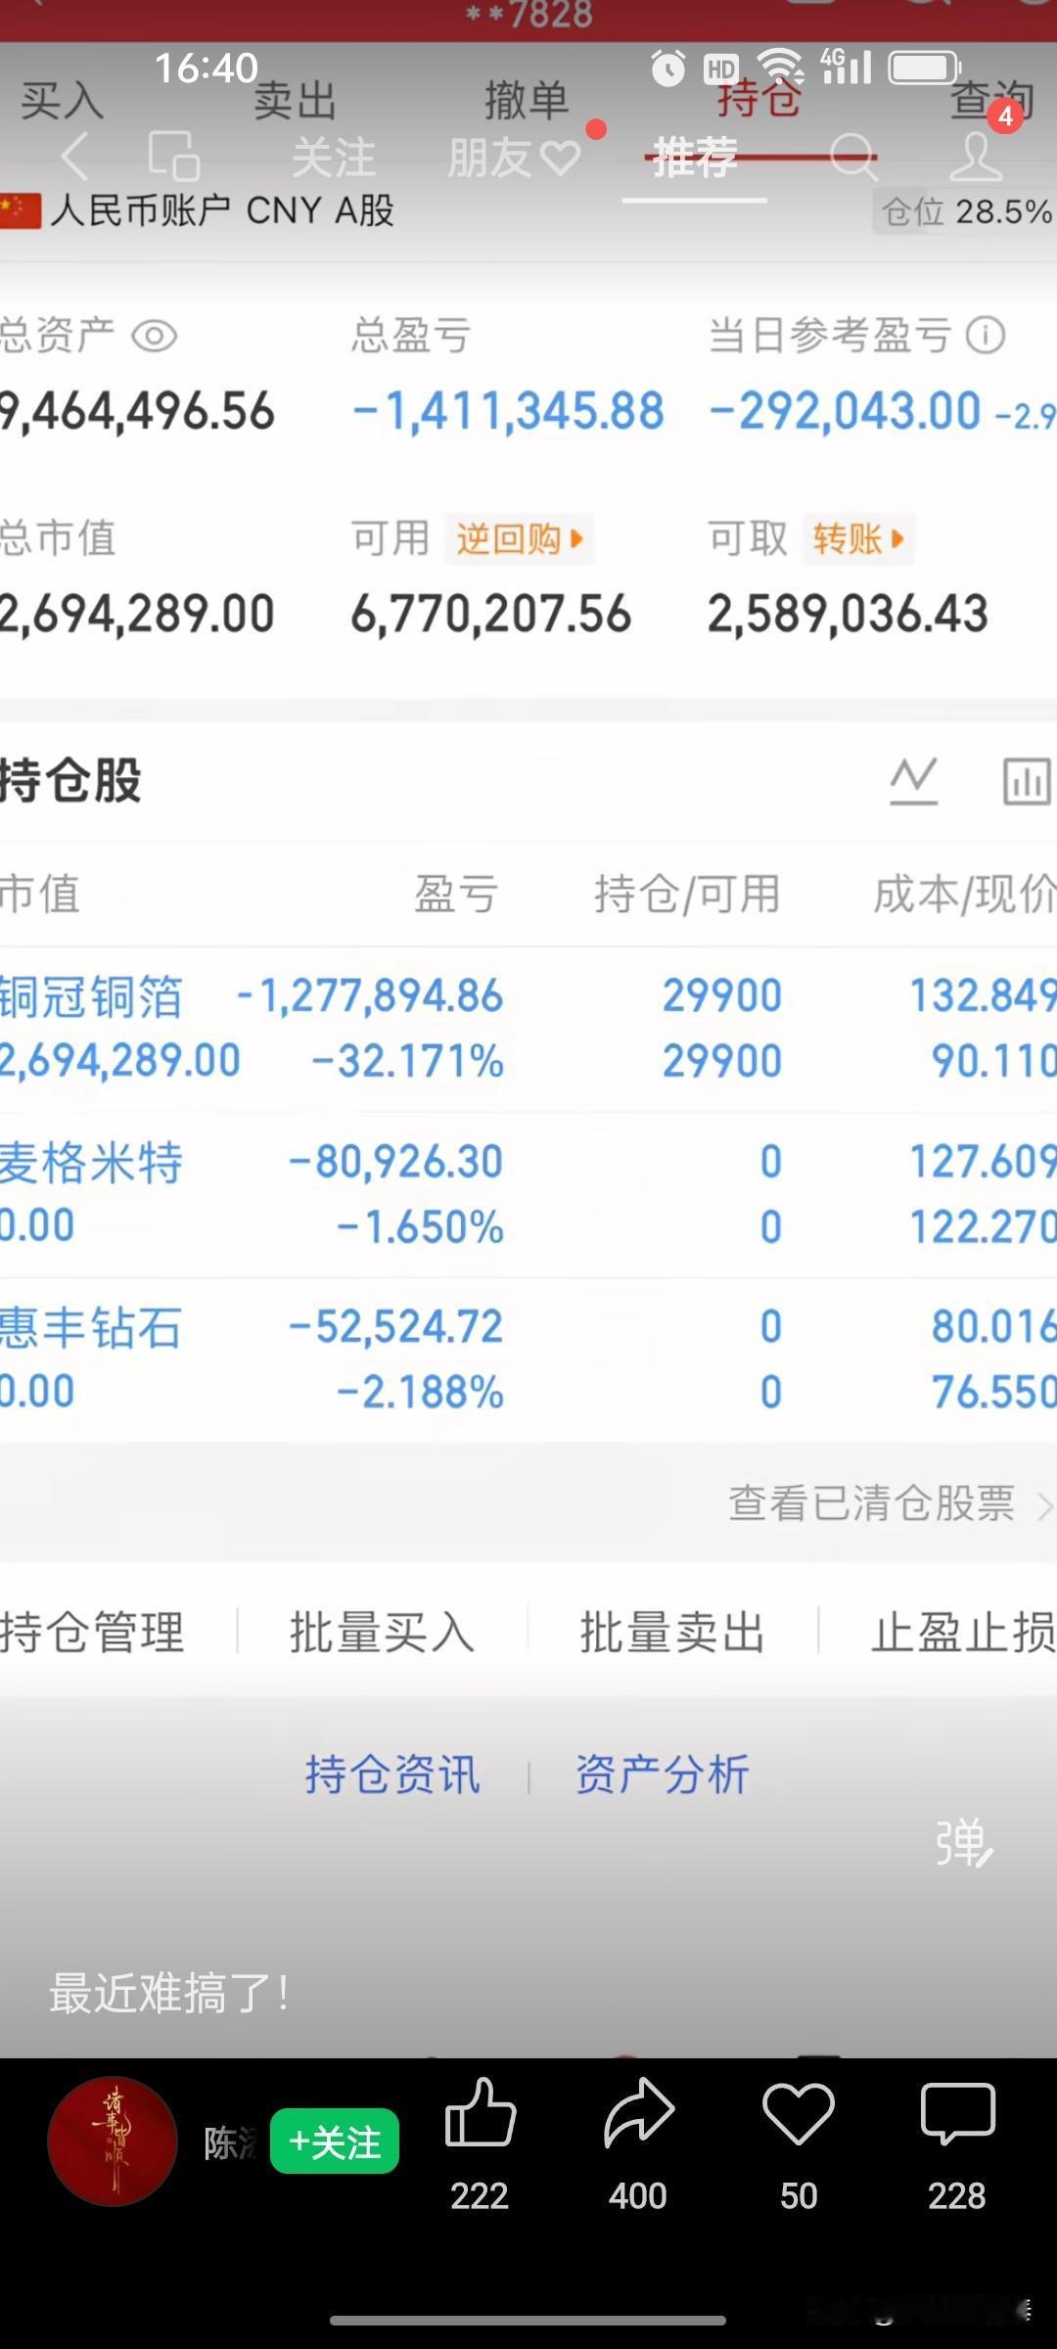The width and height of the screenshot is (1057, 2349).
Task: Switch to 买入 tab
Action: click(x=62, y=101)
